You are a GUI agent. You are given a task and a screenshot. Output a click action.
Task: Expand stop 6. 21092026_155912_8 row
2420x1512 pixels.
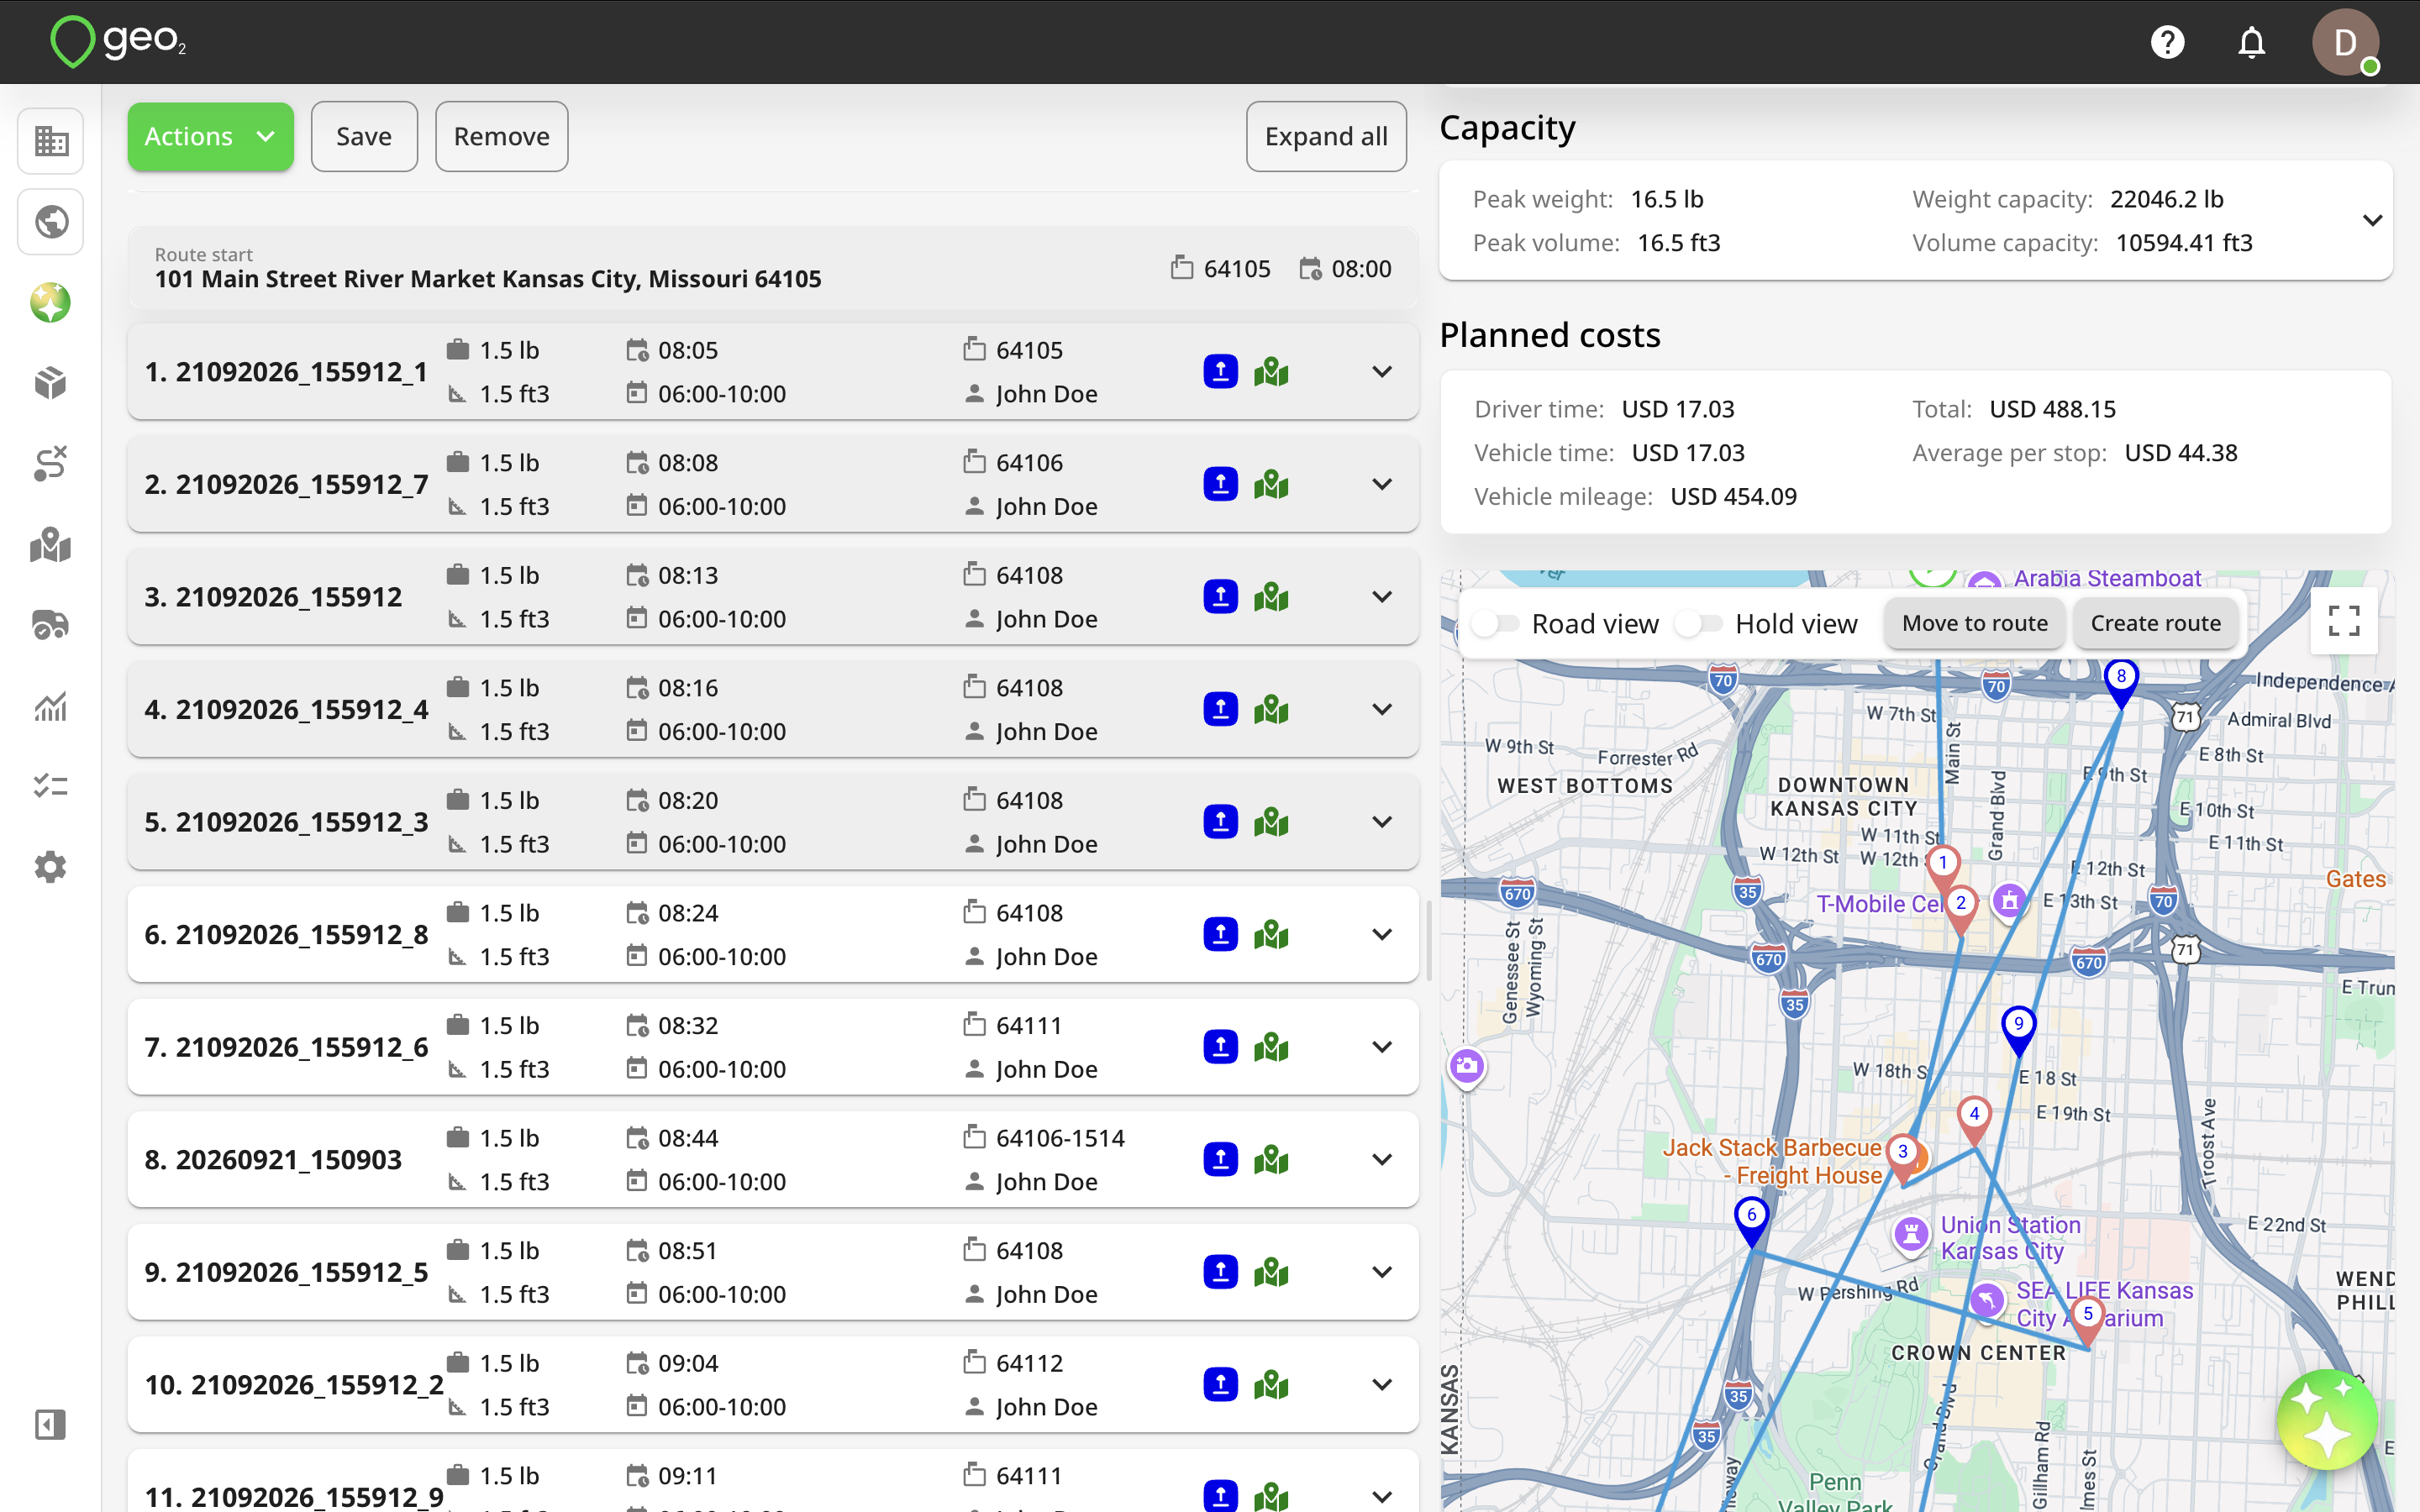coord(1382,934)
